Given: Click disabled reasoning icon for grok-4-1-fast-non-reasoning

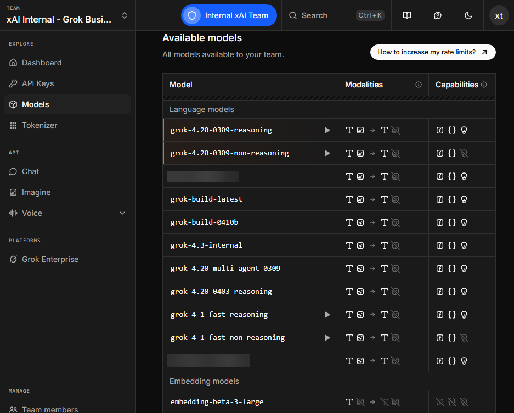Looking at the screenshot, I should point(464,338).
